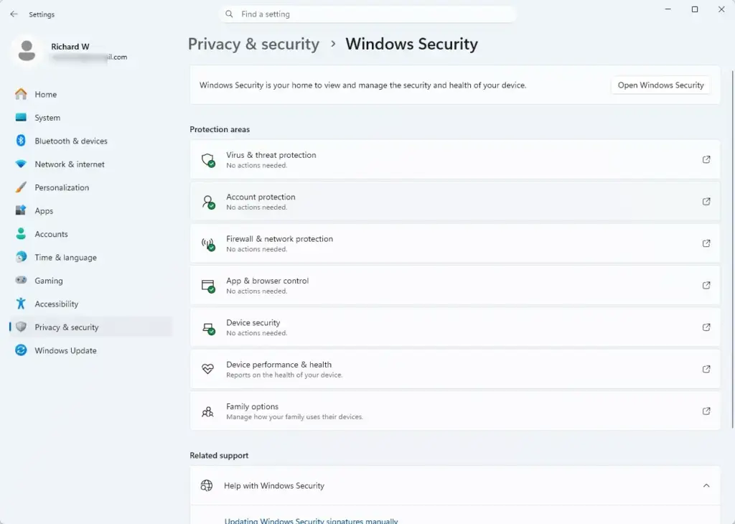Open the Device security area
This screenshot has width=735, height=524.
pos(454,327)
